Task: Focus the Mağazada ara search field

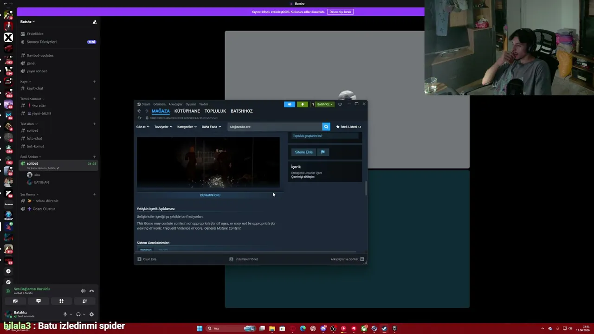Action: pyautogui.click(x=275, y=127)
